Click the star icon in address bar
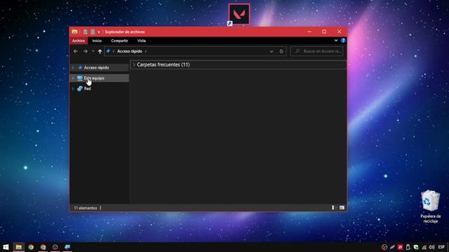 coord(108,51)
